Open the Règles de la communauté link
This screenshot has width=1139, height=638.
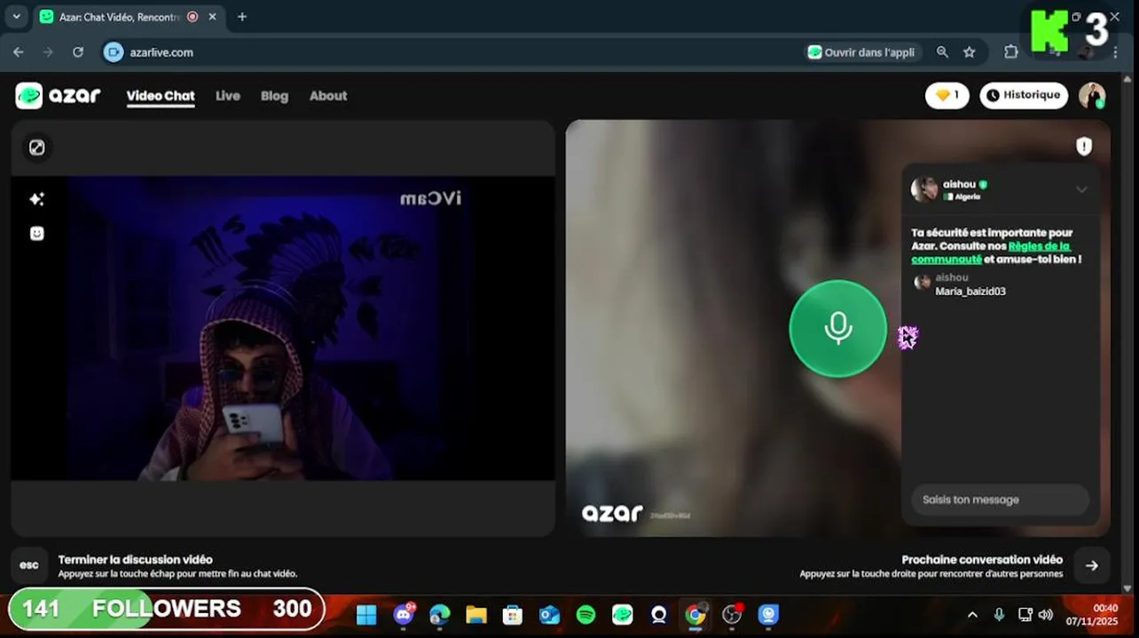tap(990, 253)
